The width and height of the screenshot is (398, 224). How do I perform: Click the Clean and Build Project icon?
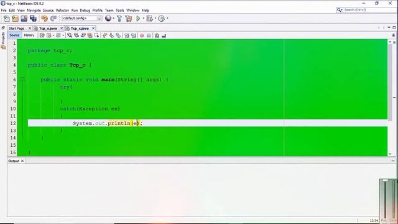(129, 18)
